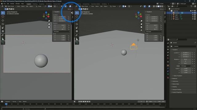Select the Scale tool in right viewport
The image size is (197, 110).
(77, 28)
